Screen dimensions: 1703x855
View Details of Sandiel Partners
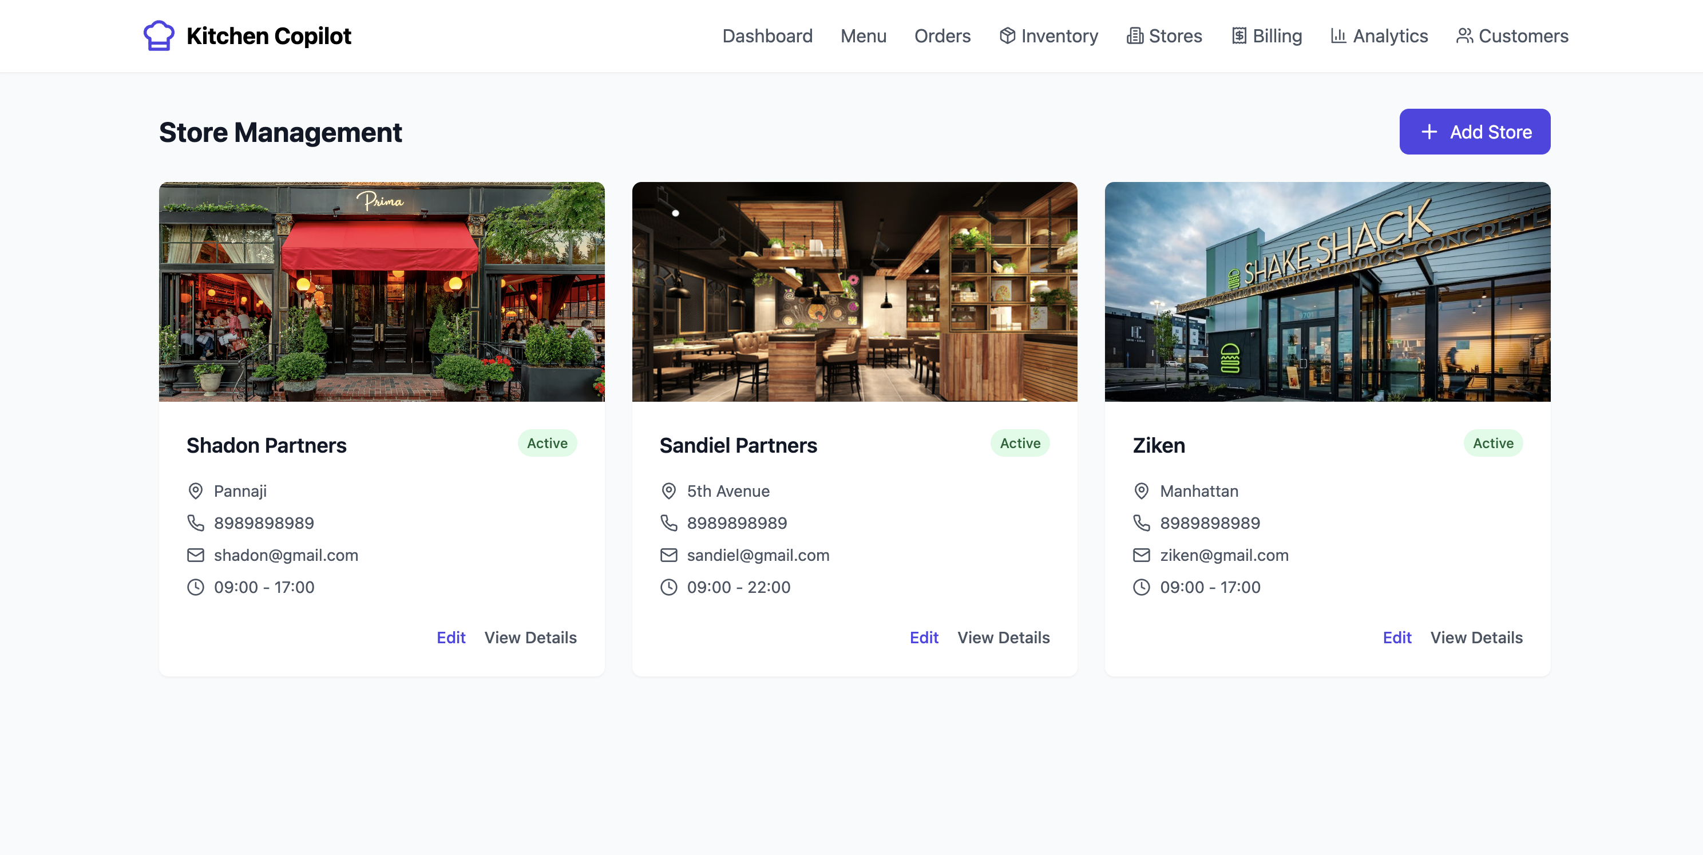(x=1003, y=638)
